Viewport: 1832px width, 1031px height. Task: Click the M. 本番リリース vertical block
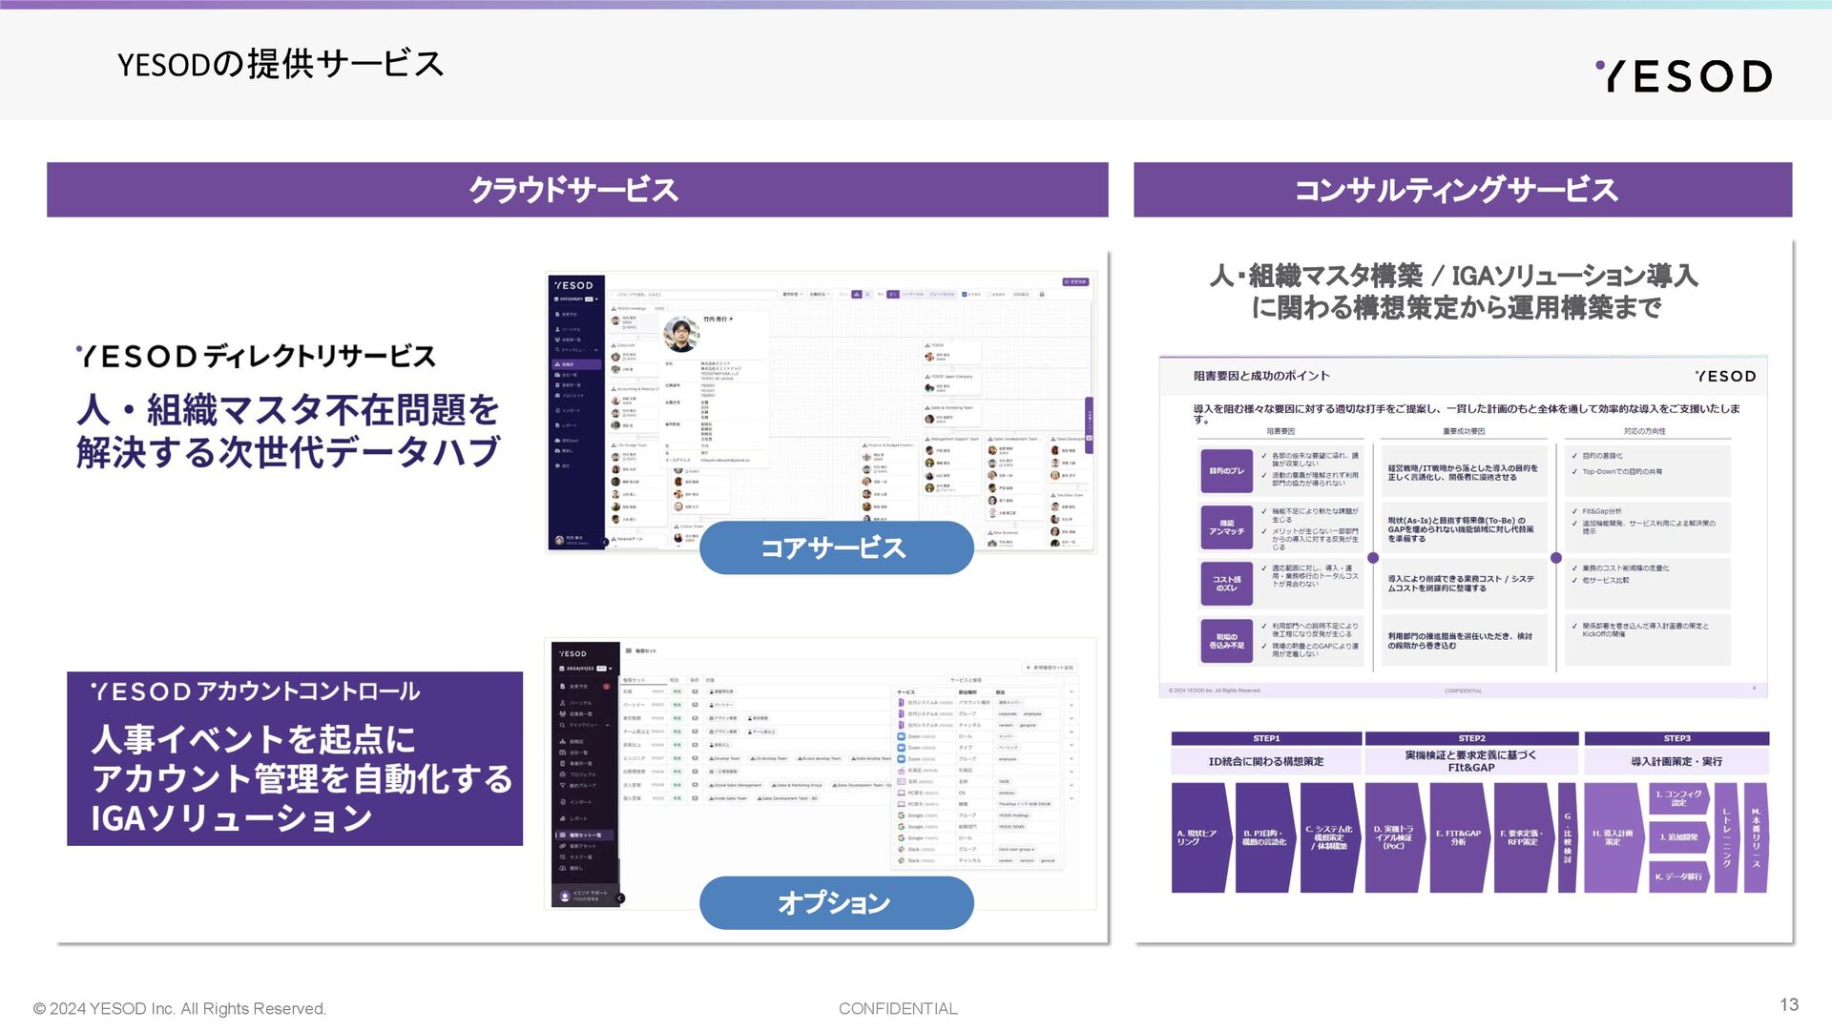pyautogui.click(x=1756, y=837)
